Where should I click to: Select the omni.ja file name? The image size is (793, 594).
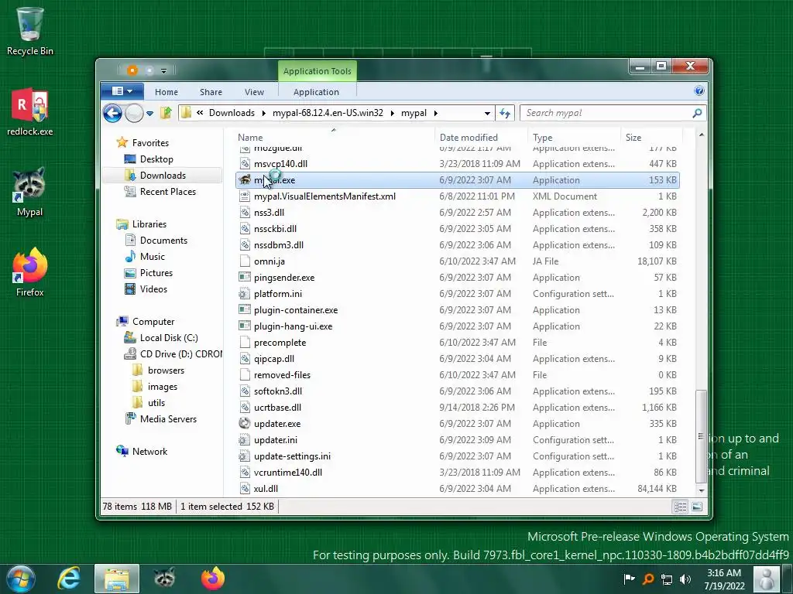(269, 261)
